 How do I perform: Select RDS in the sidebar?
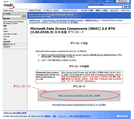tap(5, 39)
